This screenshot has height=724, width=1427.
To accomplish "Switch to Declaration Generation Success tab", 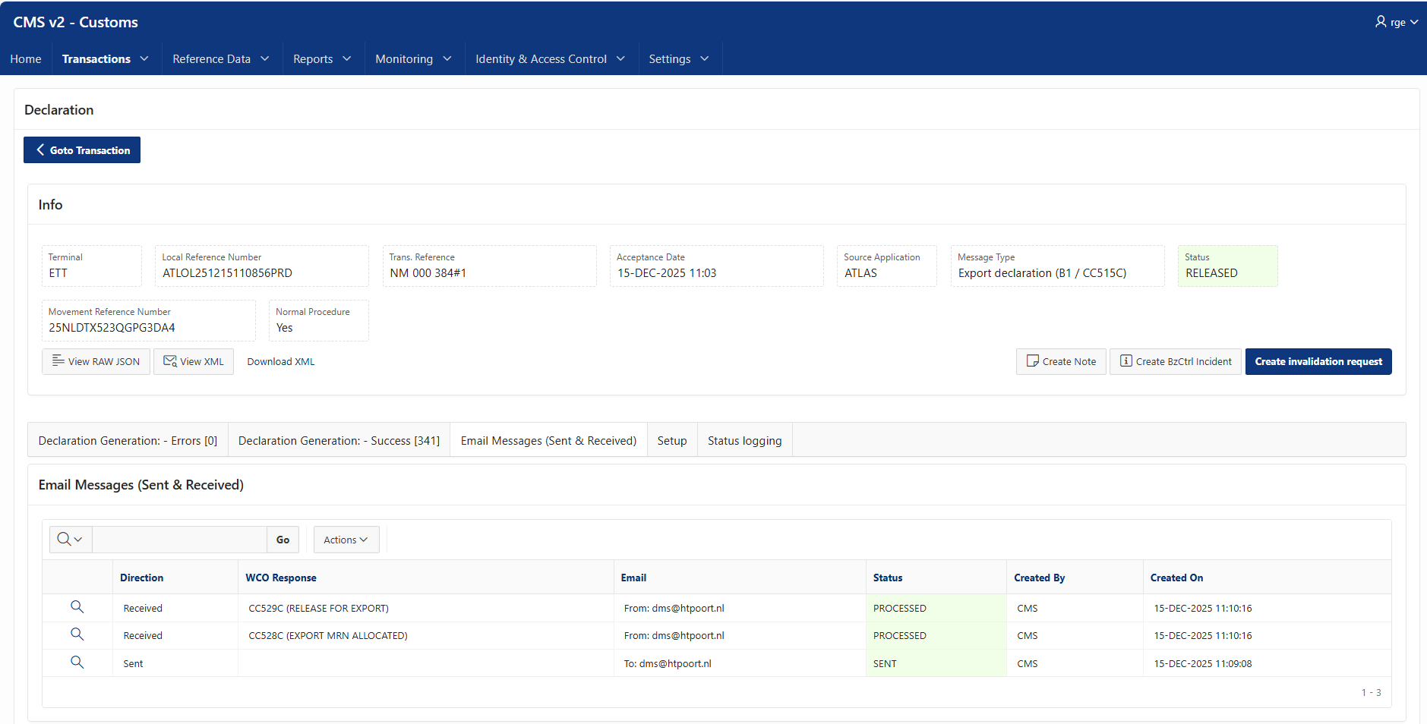I will point(339,440).
